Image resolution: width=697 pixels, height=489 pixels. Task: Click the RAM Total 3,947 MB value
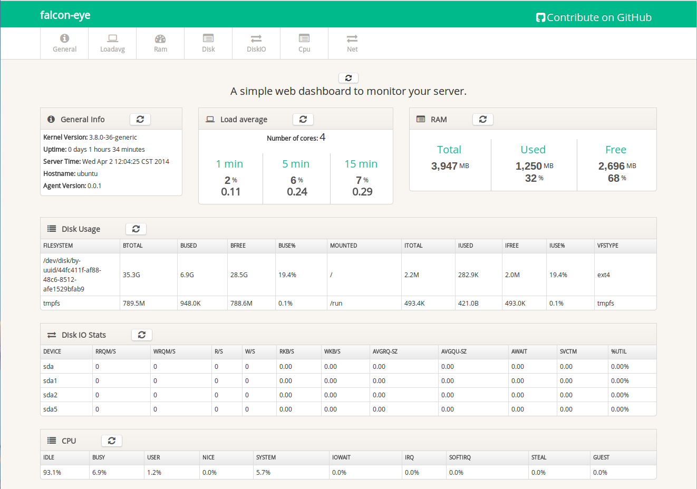click(450, 166)
